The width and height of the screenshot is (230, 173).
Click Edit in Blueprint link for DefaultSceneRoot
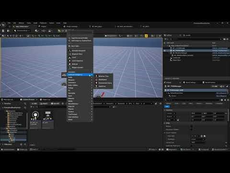[221, 93]
